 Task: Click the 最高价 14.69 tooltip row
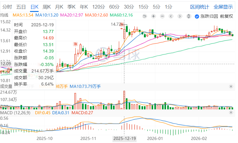click(34, 38)
